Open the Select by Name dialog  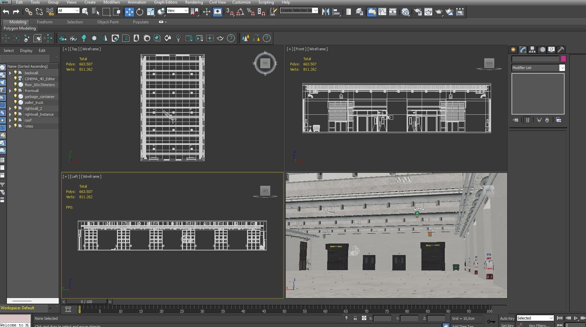pyautogui.click(x=96, y=12)
